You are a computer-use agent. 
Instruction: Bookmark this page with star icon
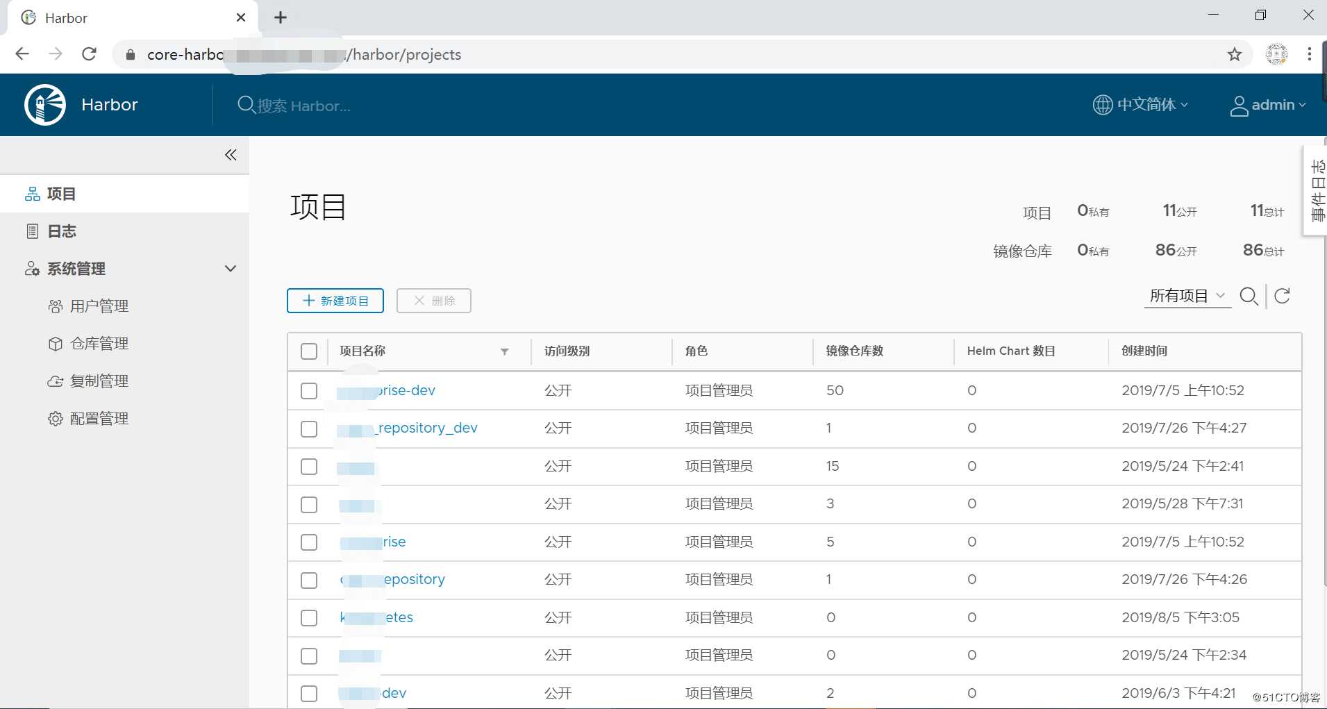1234,54
